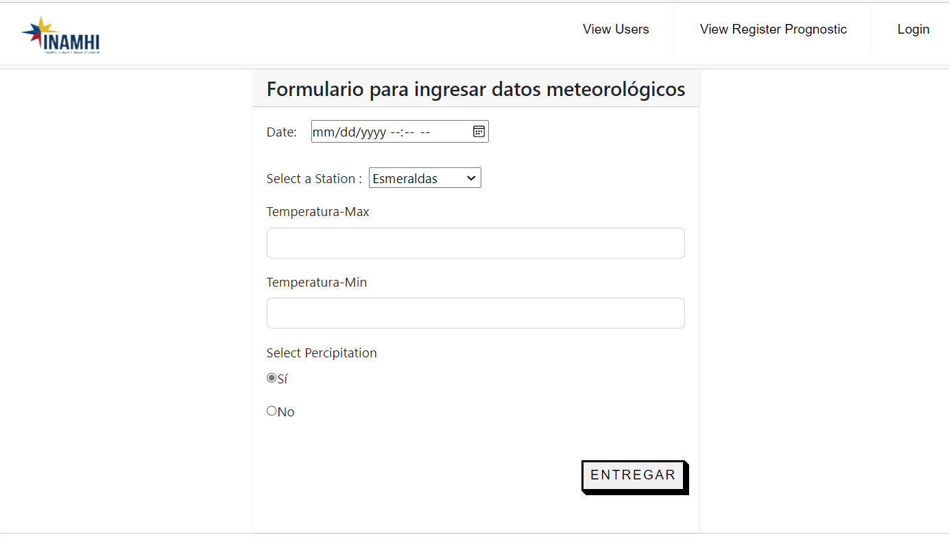The image size is (949, 548).
Task: Open View Register Prognostic
Action: [x=773, y=29]
